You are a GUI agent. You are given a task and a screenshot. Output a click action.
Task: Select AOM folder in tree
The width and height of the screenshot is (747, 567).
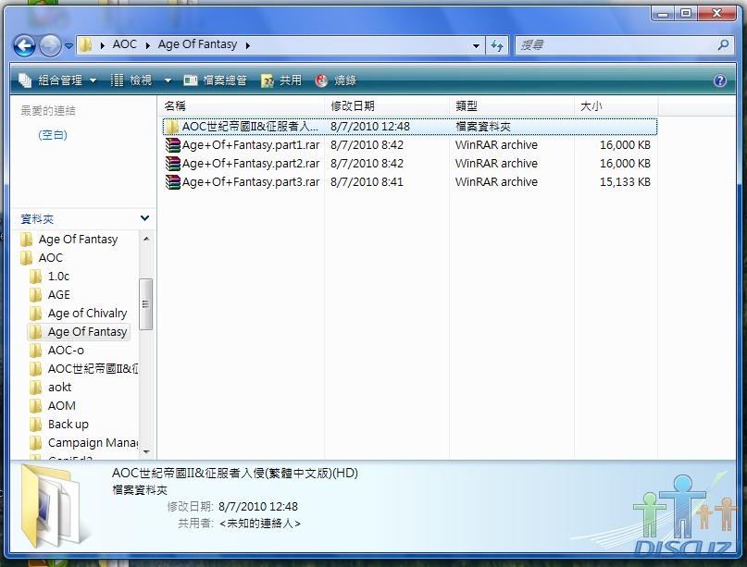[53, 406]
